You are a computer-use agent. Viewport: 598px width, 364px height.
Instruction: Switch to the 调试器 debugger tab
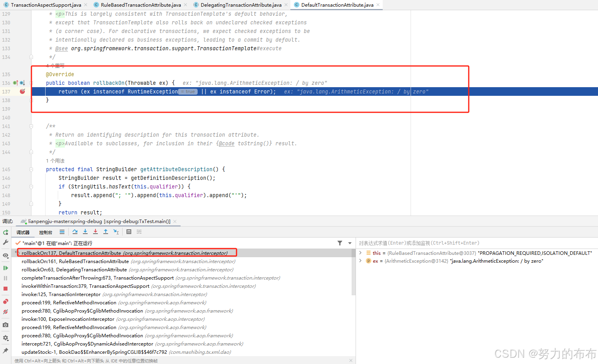pyautogui.click(x=23, y=232)
